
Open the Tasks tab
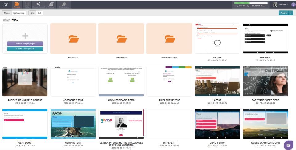pyautogui.click(x=27, y=5)
